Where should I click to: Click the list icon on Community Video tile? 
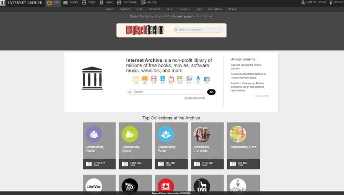pyautogui.click(x=125, y=164)
